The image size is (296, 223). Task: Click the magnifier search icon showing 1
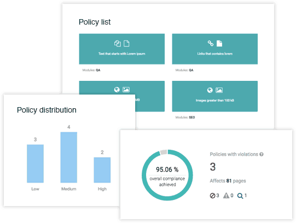(x=240, y=196)
